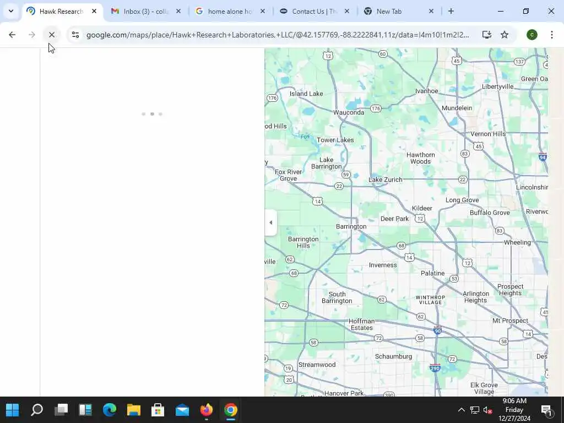Switch to the Contact Us tab

[314, 12]
